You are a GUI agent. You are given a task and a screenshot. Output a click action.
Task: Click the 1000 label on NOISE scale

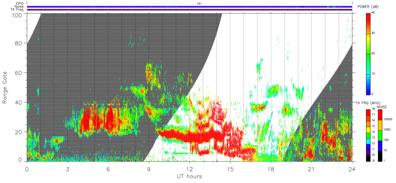[387, 129]
